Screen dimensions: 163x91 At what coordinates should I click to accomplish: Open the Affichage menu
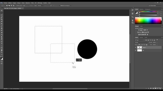pyautogui.click(x=40, y=3)
